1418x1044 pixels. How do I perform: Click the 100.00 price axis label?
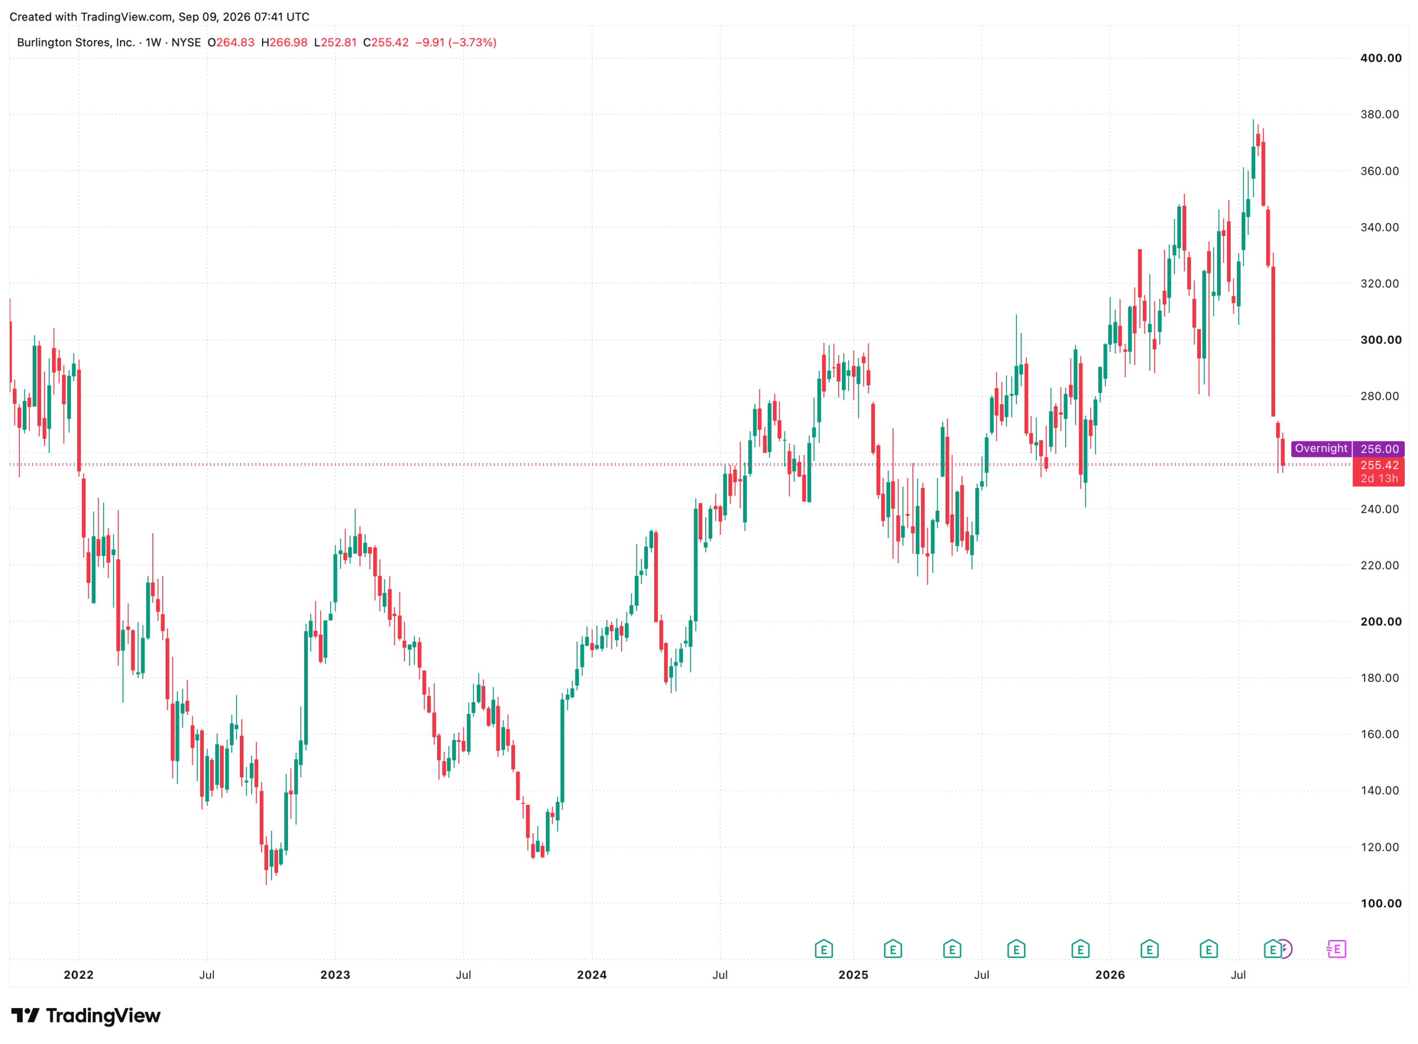[x=1381, y=903]
